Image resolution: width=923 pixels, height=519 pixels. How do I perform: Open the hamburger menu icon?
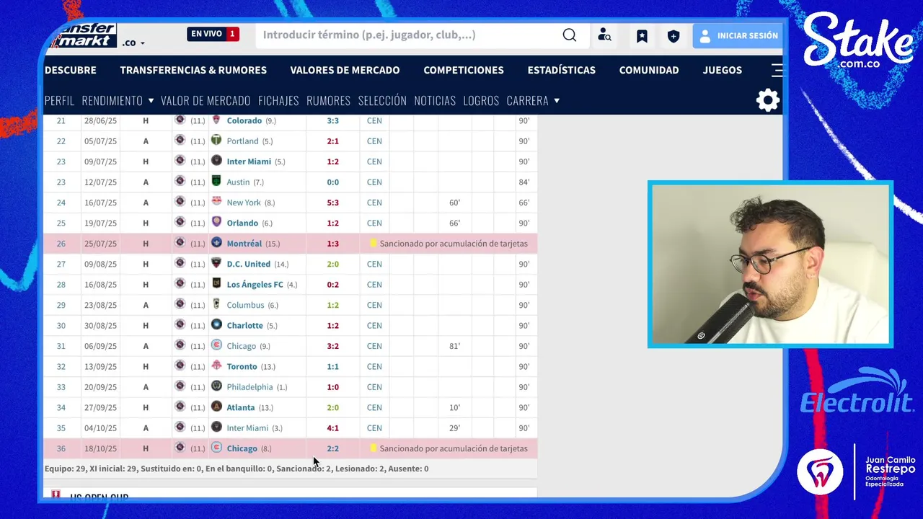pyautogui.click(x=777, y=70)
